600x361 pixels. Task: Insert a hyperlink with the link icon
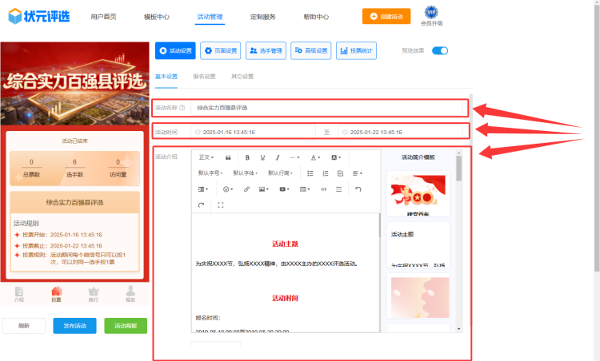(x=247, y=189)
